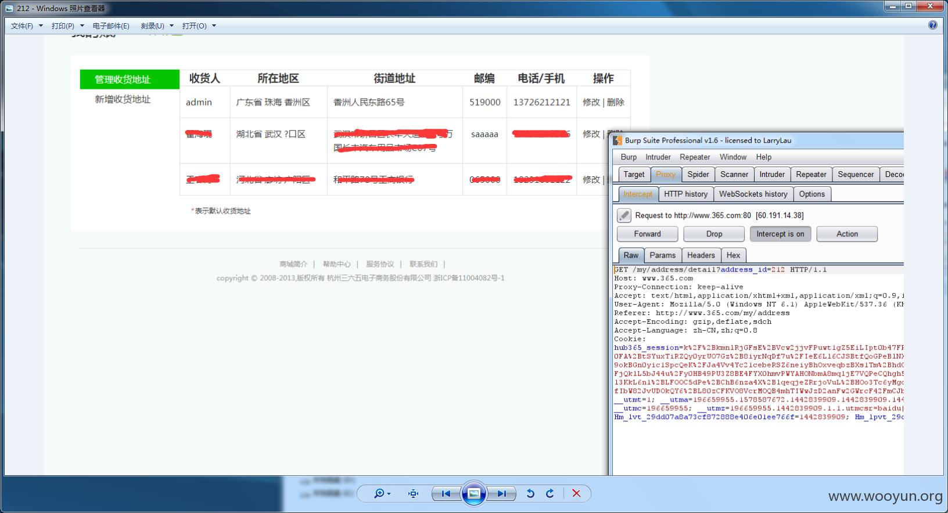Click the fit-to-window actual size icon
948x513 pixels.
413,494
